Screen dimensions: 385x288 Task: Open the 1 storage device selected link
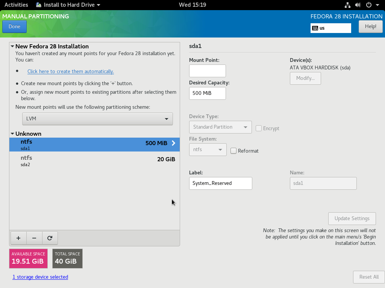[40, 277]
